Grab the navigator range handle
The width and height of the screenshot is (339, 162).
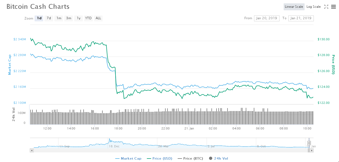309,143
